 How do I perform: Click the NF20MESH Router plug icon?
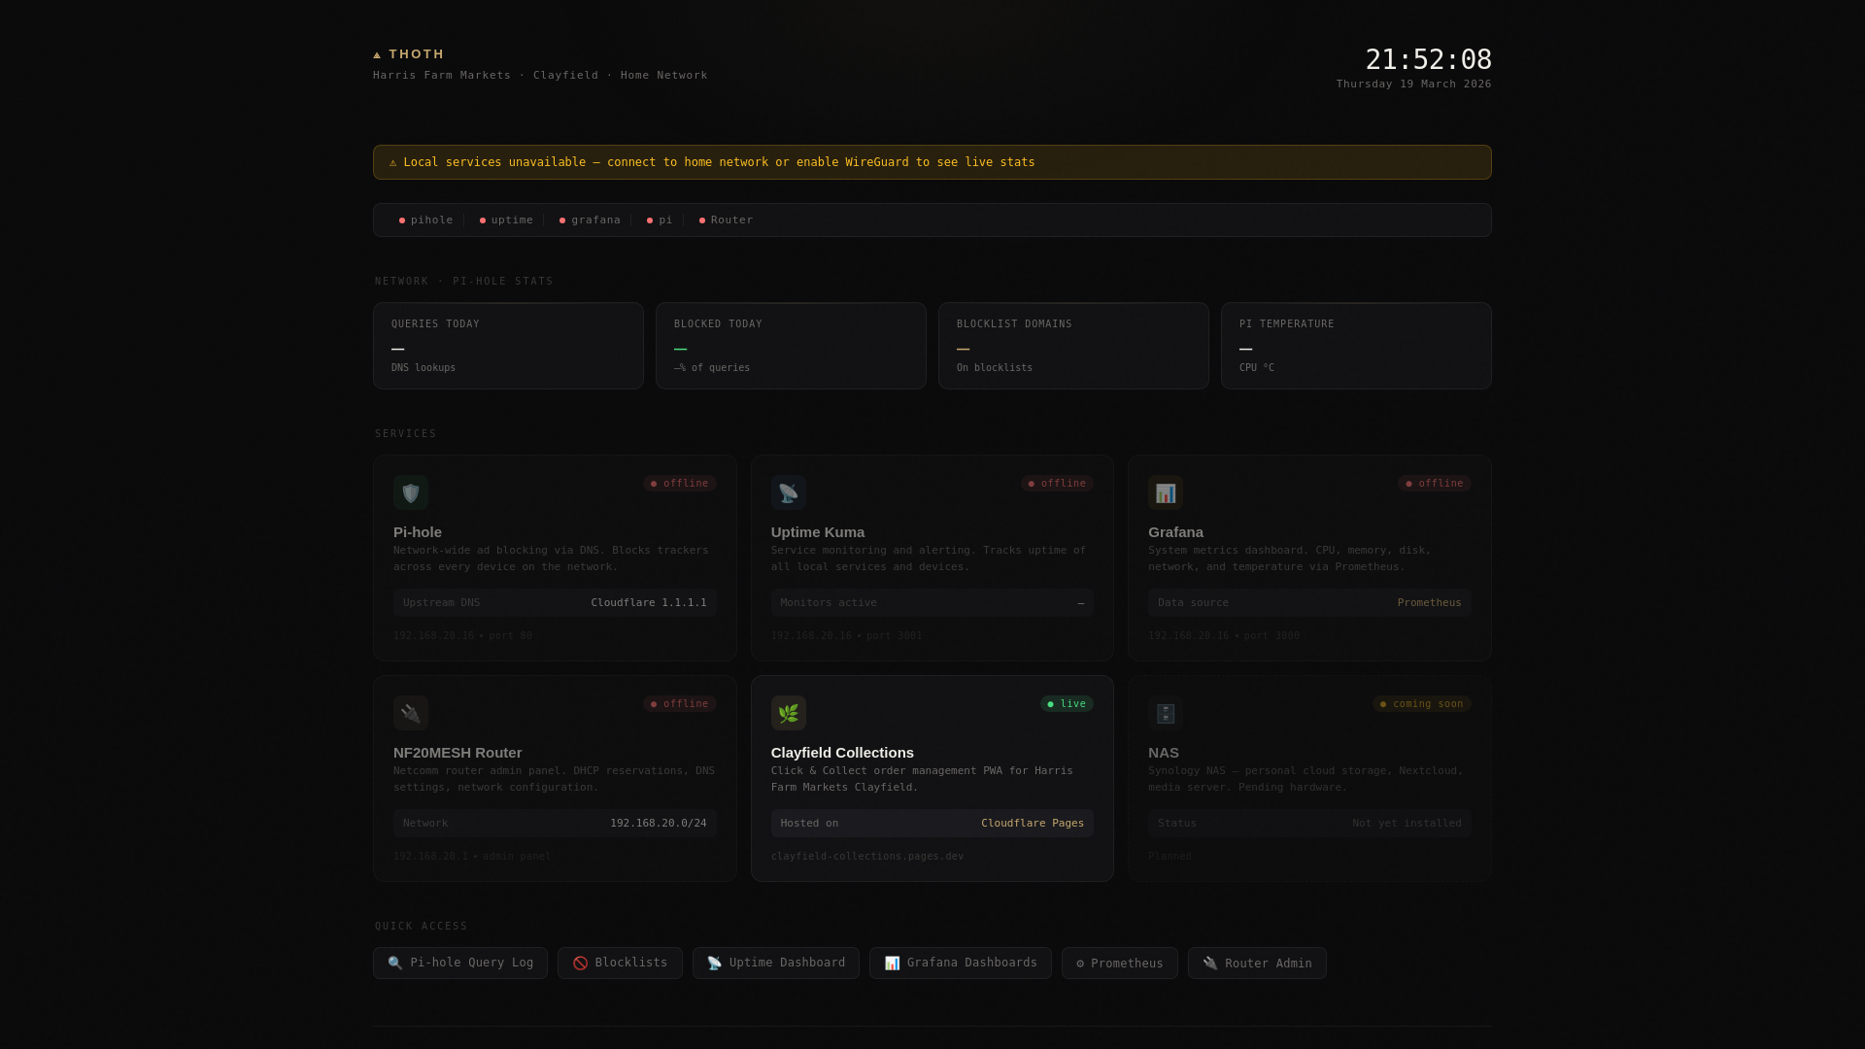pyautogui.click(x=411, y=713)
